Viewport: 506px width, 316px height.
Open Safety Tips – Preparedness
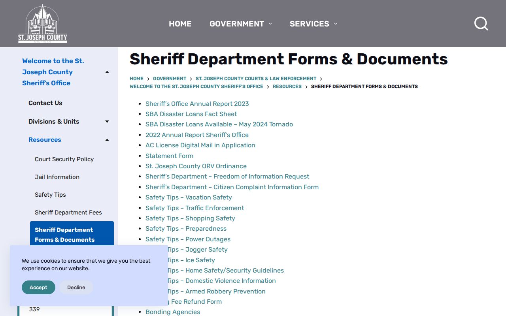tap(186, 229)
